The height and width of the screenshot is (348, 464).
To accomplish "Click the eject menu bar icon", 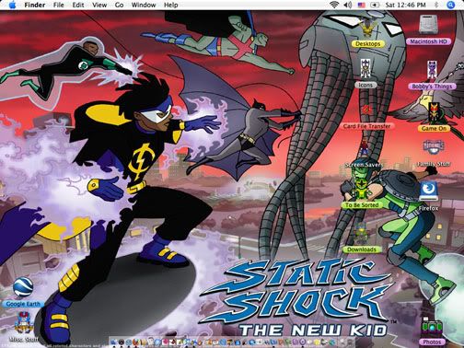I will point(375,5).
